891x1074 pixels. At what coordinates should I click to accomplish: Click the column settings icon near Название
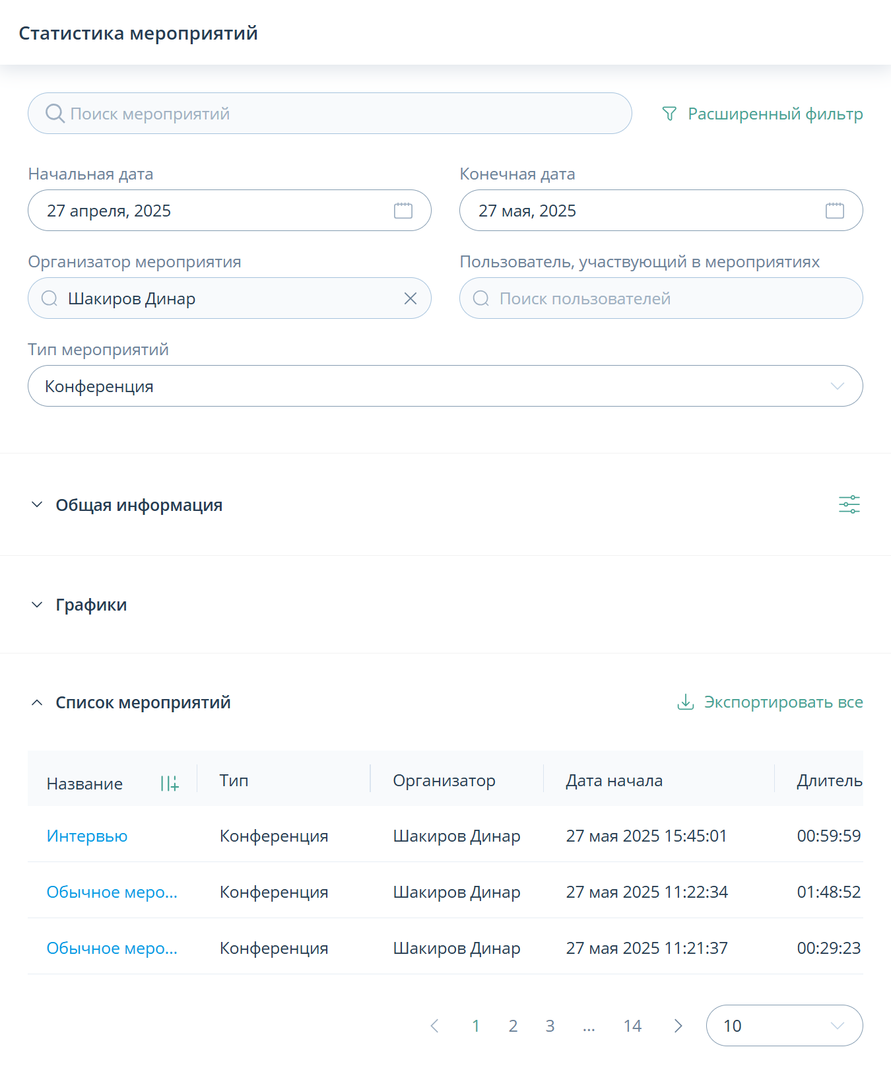(x=170, y=784)
